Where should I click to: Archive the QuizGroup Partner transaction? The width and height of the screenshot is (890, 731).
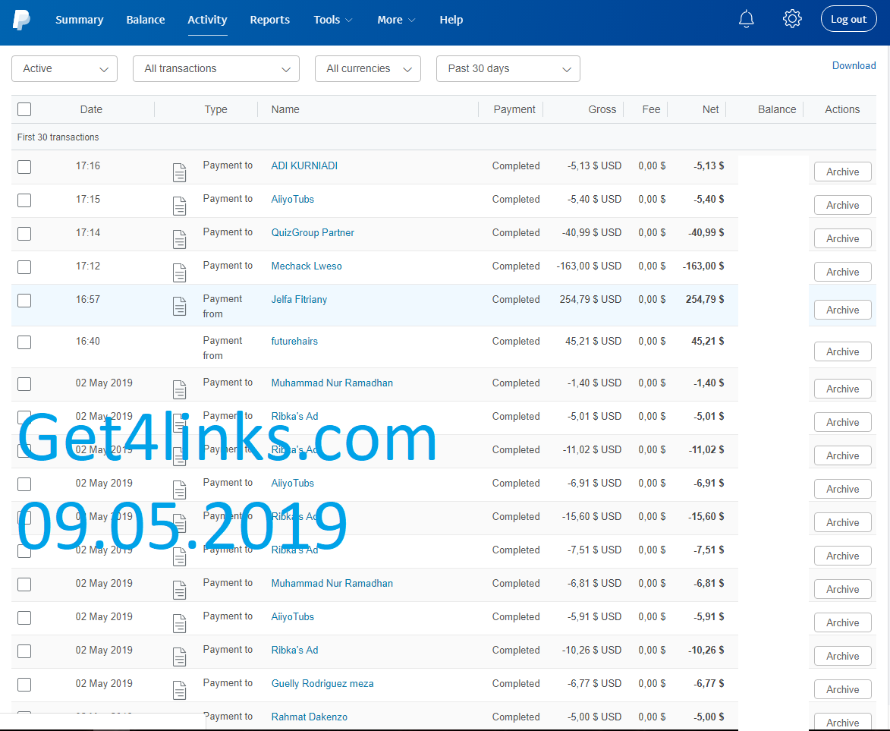(x=842, y=238)
